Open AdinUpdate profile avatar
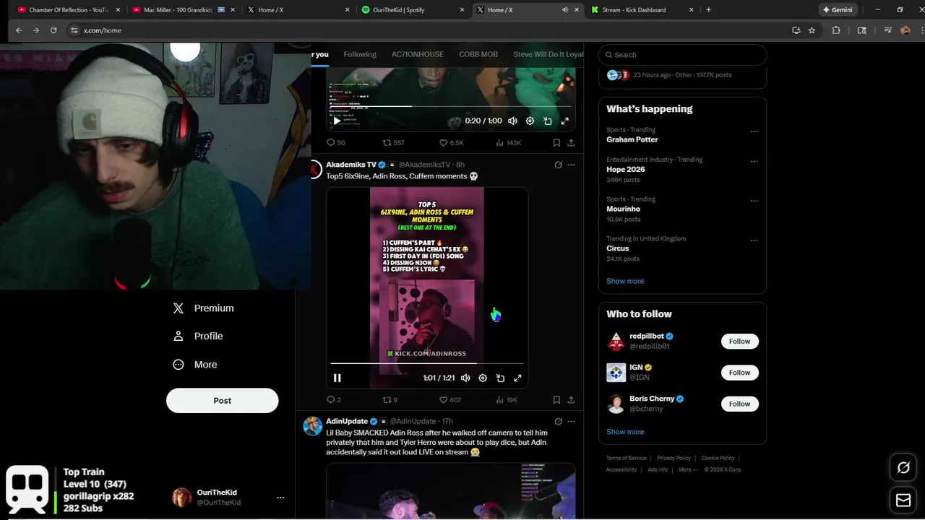Image resolution: width=925 pixels, height=520 pixels. click(313, 425)
